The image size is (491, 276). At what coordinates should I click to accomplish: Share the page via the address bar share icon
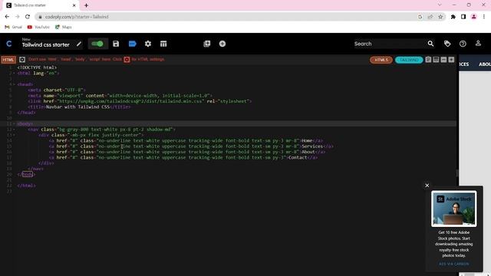coord(430,17)
